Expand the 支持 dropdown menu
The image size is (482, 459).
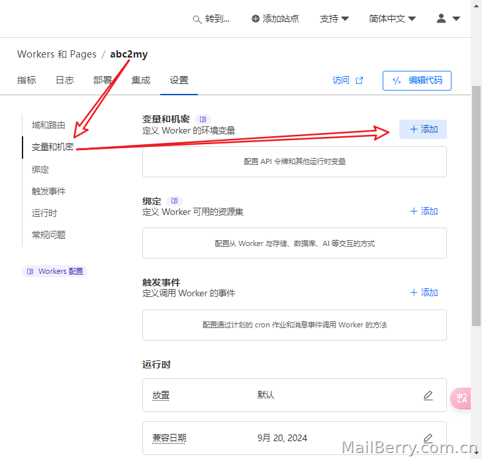pyautogui.click(x=334, y=19)
